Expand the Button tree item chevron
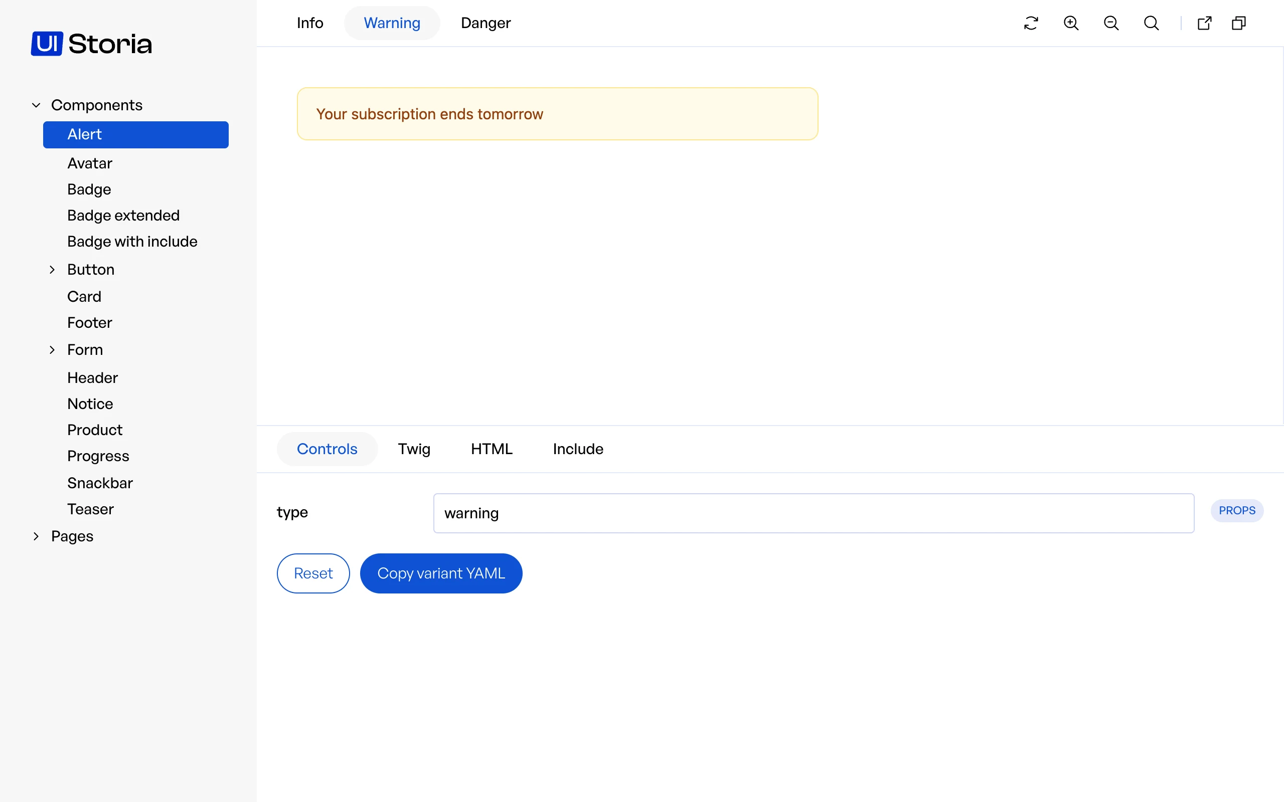 (x=52, y=270)
